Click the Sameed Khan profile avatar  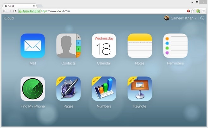click(x=167, y=18)
